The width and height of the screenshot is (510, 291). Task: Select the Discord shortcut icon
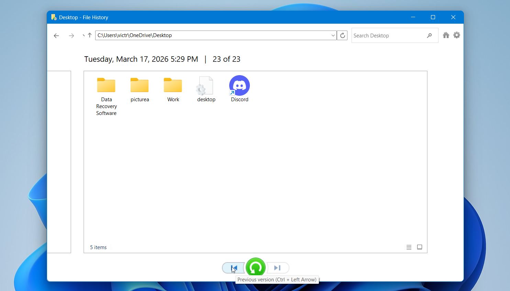(x=239, y=86)
